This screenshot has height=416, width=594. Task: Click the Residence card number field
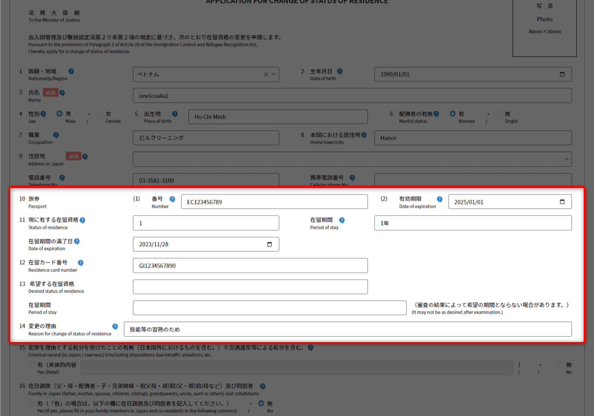(x=250, y=266)
